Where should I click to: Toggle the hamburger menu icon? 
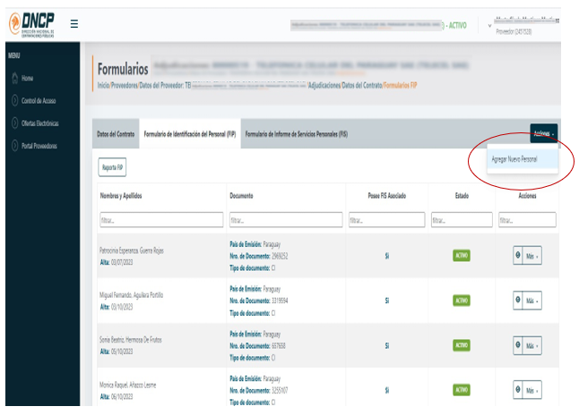(73, 24)
